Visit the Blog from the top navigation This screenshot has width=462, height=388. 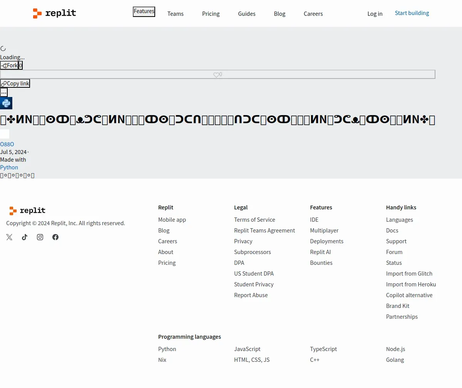point(280,14)
